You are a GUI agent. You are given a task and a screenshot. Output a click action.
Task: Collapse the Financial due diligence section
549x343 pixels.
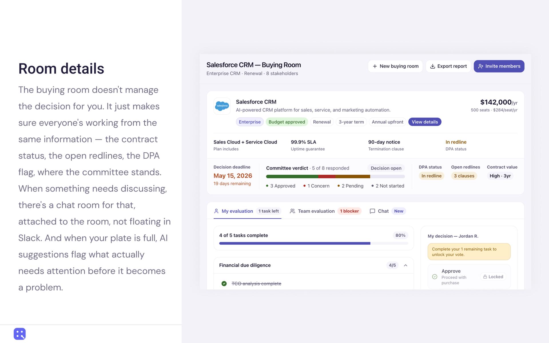click(405, 266)
